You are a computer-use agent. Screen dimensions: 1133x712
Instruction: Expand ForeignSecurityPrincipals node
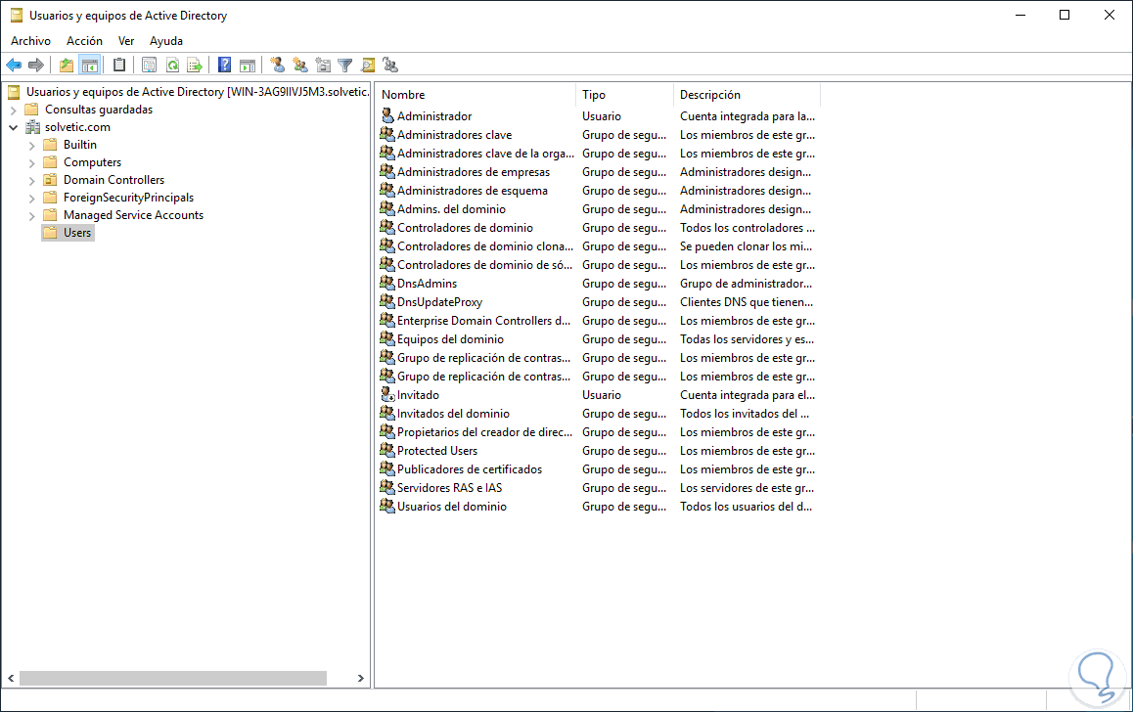point(31,198)
